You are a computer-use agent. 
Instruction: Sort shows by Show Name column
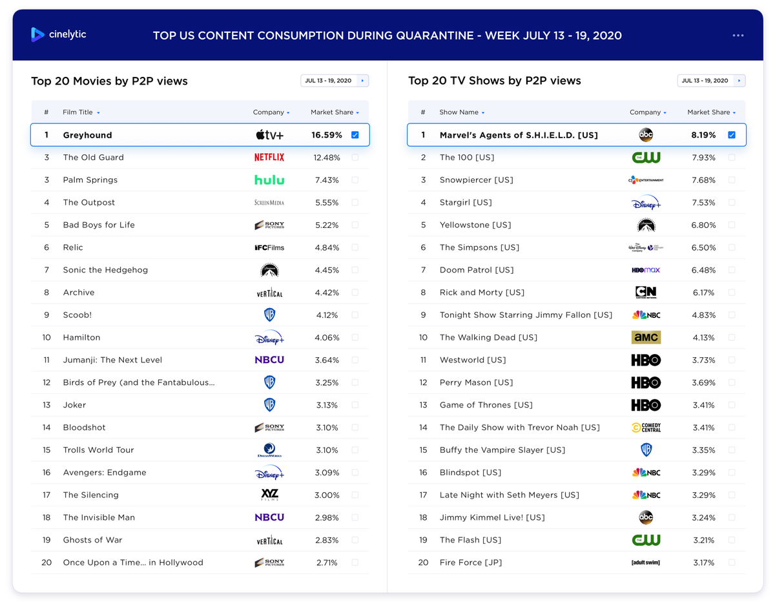click(x=462, y=112)
